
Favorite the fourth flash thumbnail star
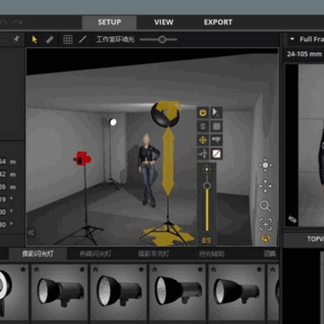click(x=200, y=269)
